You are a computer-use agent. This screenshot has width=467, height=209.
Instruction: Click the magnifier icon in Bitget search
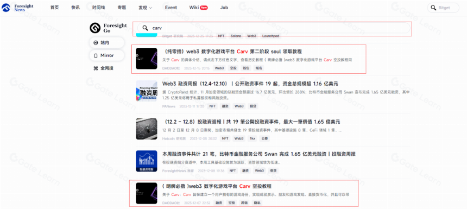pos(433,8)
